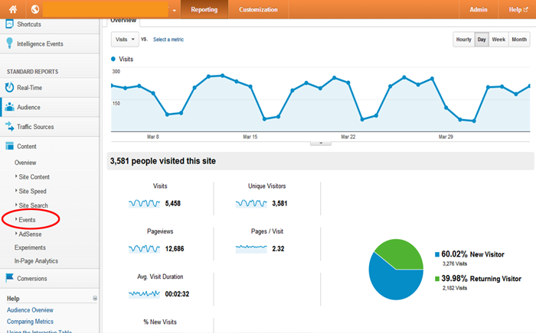This screenshot has width=536, height=333.
Task: Expand Site Speed submenu
Action: 32,191
